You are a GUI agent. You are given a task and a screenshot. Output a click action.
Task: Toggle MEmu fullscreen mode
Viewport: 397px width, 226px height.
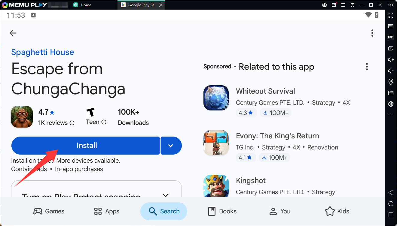click(x=391, y=15)
